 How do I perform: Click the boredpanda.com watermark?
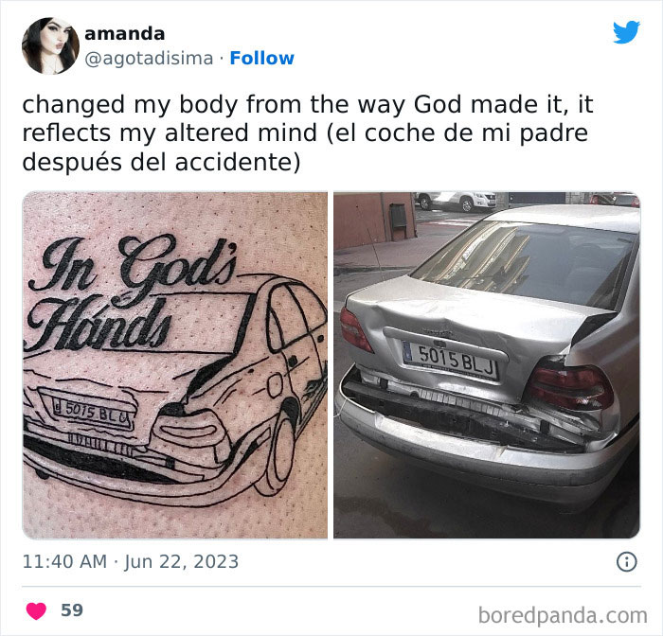tap(563, 615)
